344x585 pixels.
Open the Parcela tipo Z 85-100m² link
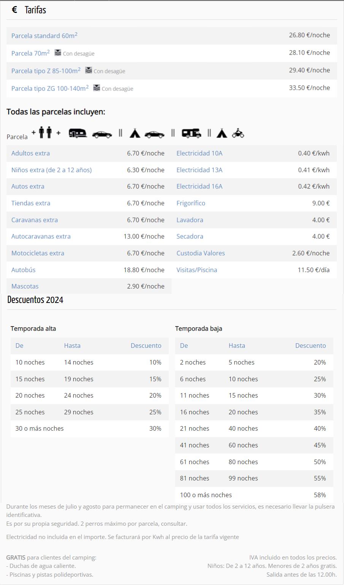click(46, 71)
